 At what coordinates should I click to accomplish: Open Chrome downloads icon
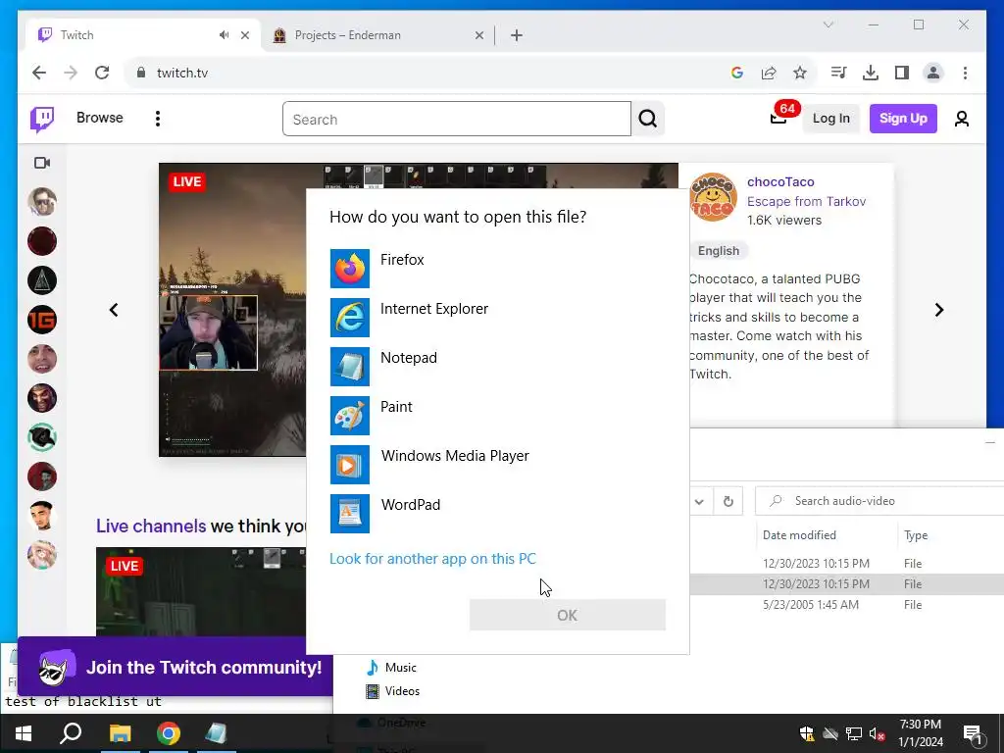click(871, 73)
